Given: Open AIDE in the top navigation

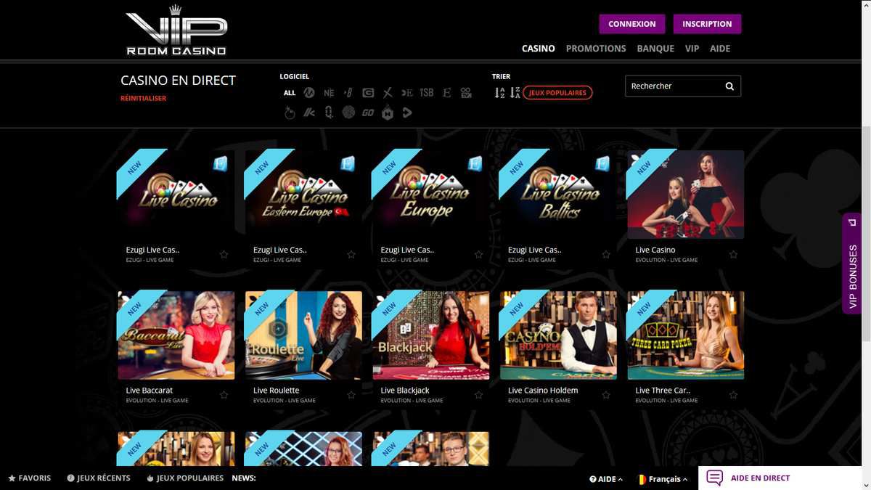Looking at the screenshot, I should [720, 49].
